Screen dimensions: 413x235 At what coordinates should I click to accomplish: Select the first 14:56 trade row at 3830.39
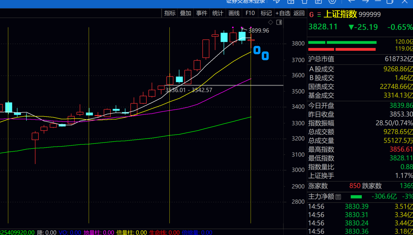point(360,206)
